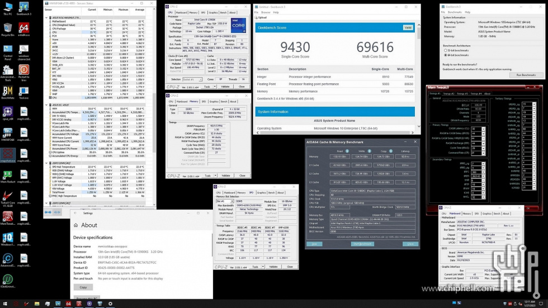548x308 pixels.
Task: Launch BenchMate desktop icon
Action: pyautogui.click(x=8, y=93)
